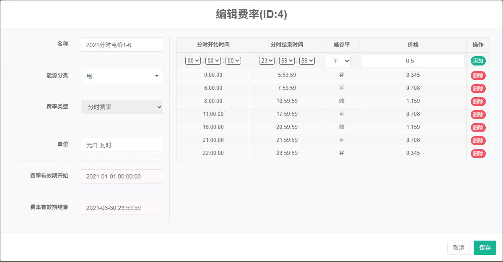This screenshot has width=503, height=262.
Task: Open the start time hour dropdown
Action: [193, 60]
